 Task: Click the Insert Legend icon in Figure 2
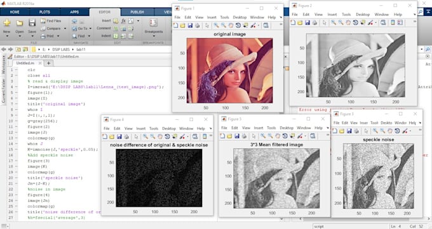[x=400, y=23]
